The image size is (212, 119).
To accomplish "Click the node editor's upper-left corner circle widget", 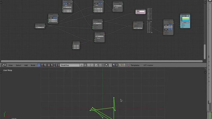I will coord(1,3).
